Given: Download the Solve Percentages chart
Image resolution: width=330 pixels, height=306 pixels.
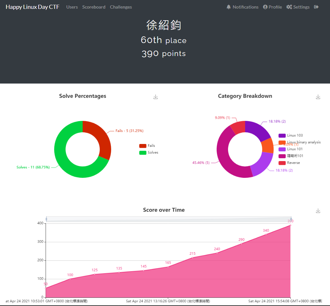Looking at the screenshot, I should point(155,97).
